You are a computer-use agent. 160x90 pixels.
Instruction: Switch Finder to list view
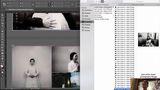click(99, 1)
